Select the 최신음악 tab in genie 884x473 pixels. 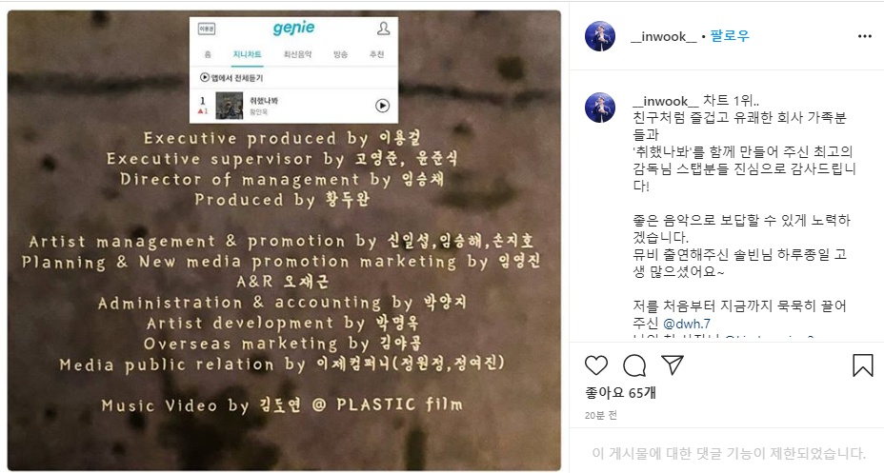297,54
